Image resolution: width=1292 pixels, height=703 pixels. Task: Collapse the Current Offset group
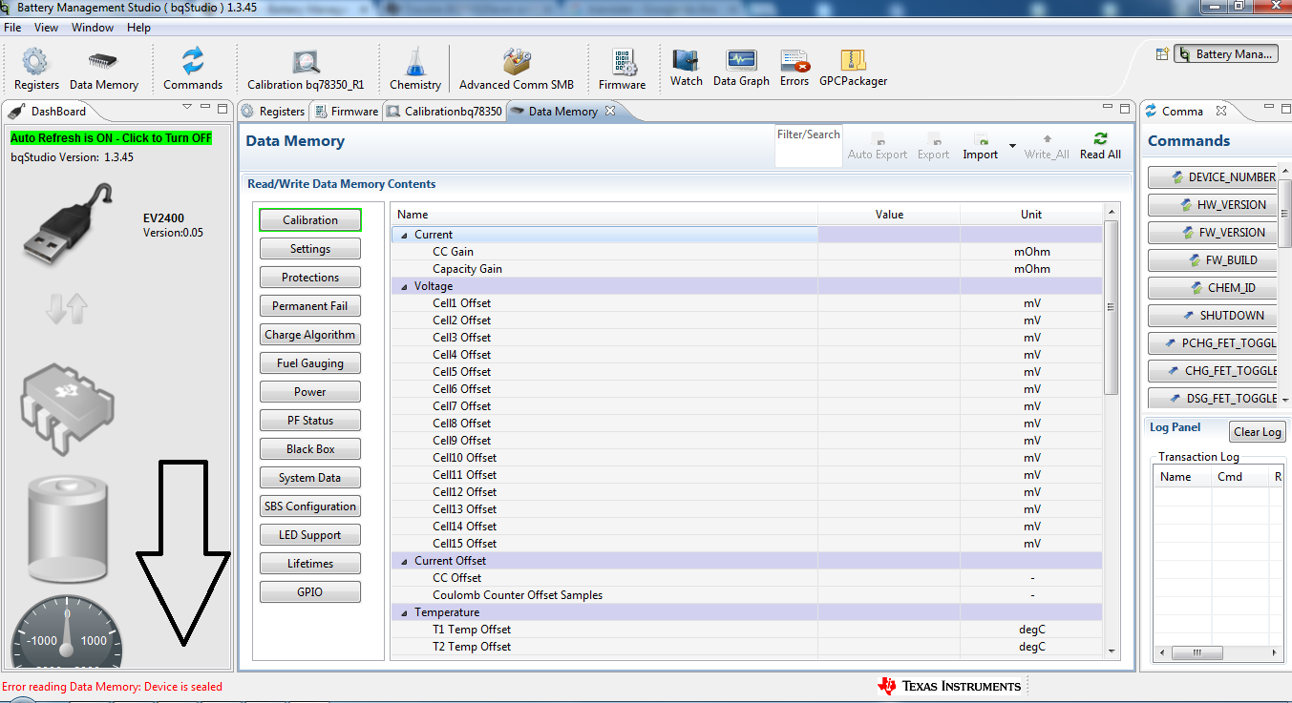click(404, 561)
